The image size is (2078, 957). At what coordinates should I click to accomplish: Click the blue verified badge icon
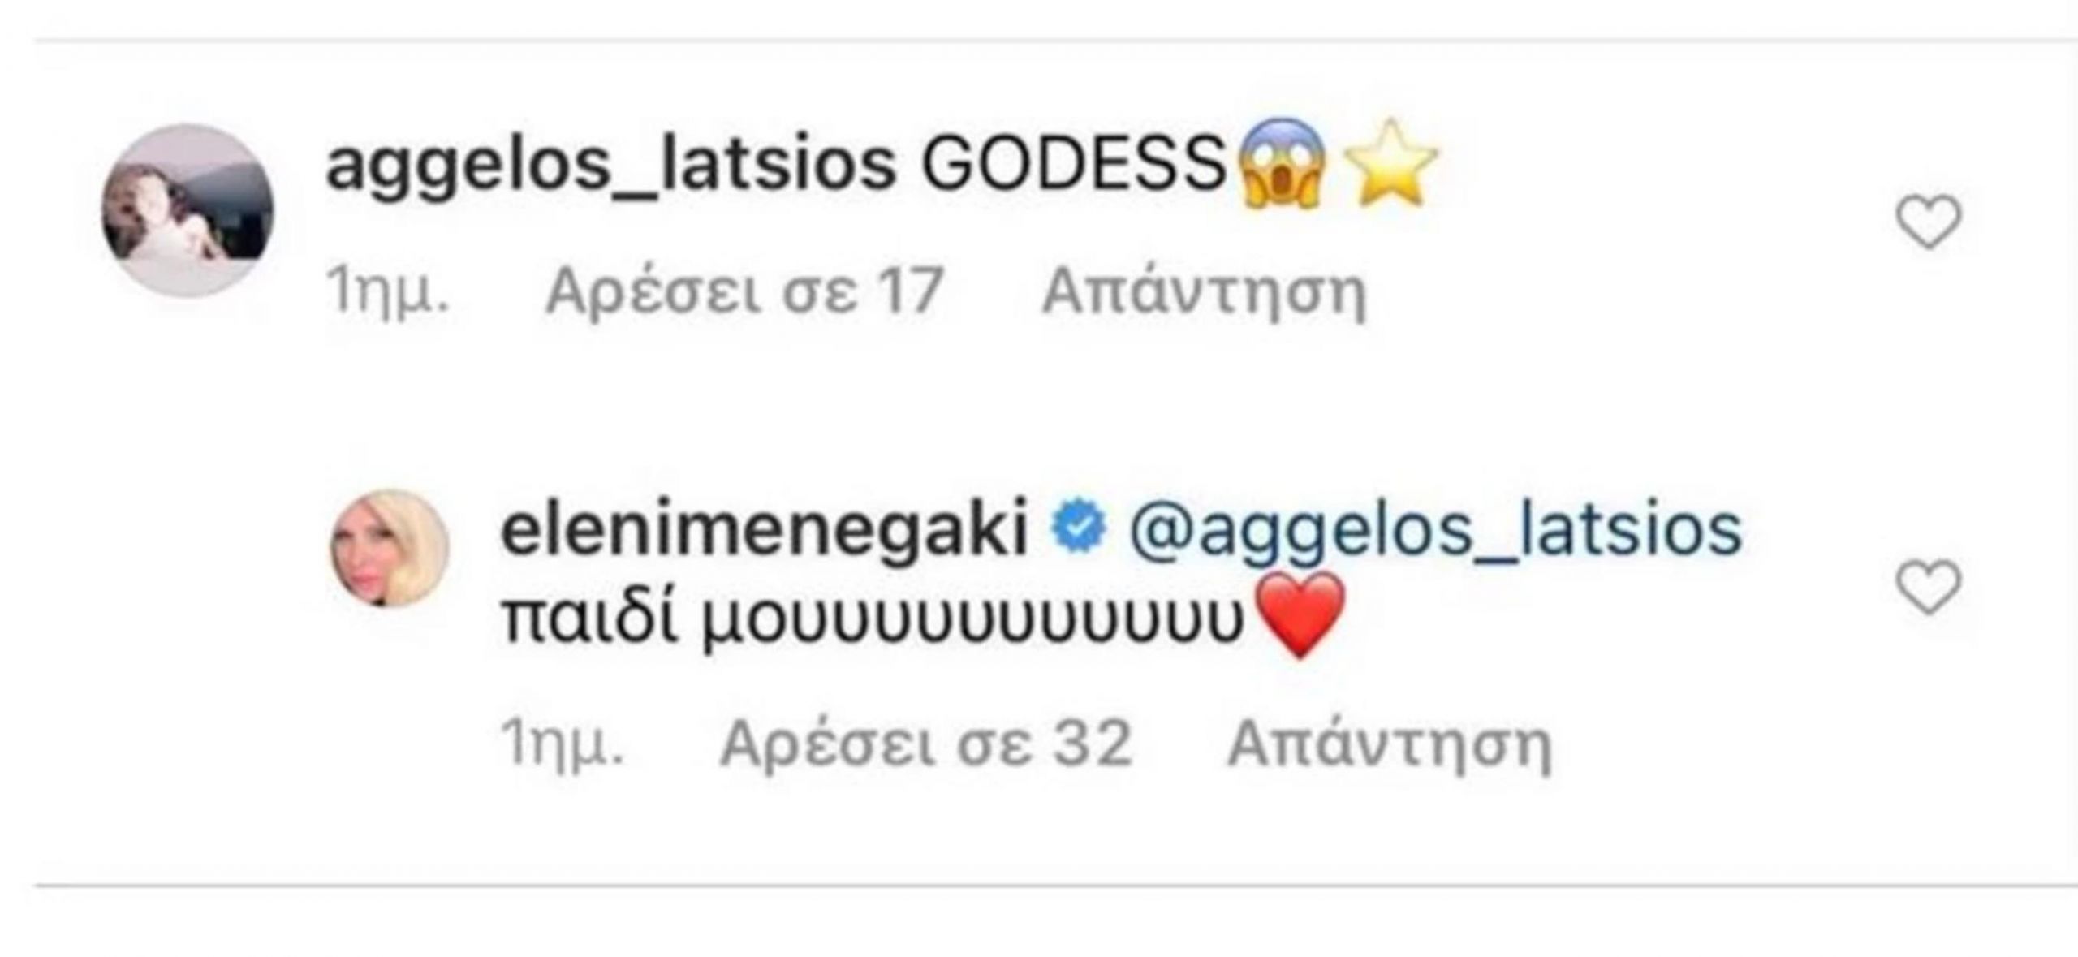[1078, 529]
